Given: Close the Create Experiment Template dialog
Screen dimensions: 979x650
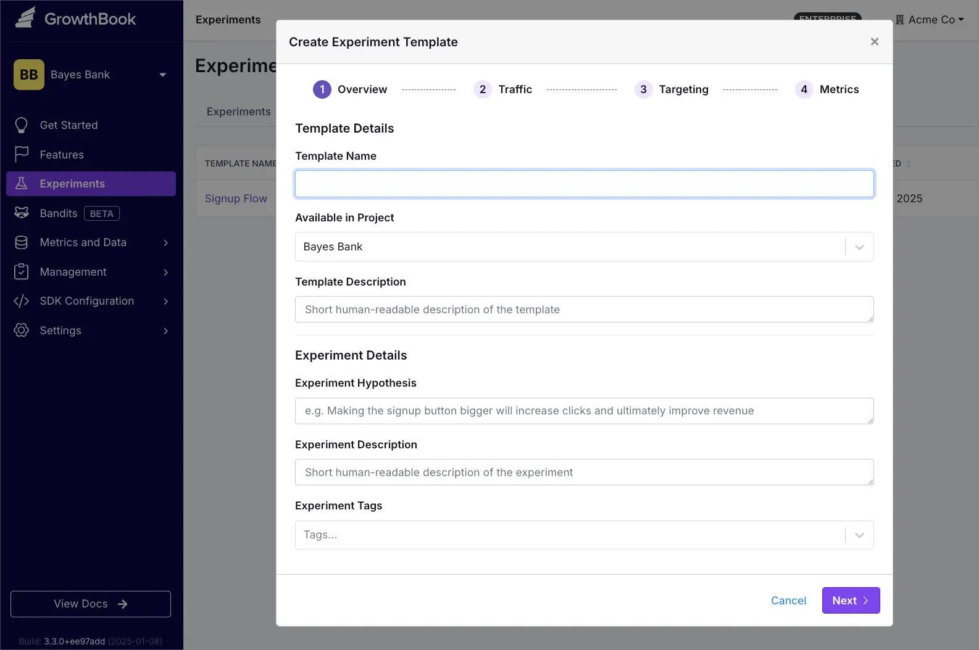Looking at the screenshot, I should [x=875, y=41].
